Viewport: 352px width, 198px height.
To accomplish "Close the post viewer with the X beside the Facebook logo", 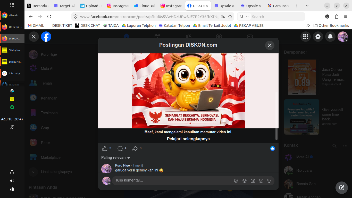I will (x=34, y=37).
